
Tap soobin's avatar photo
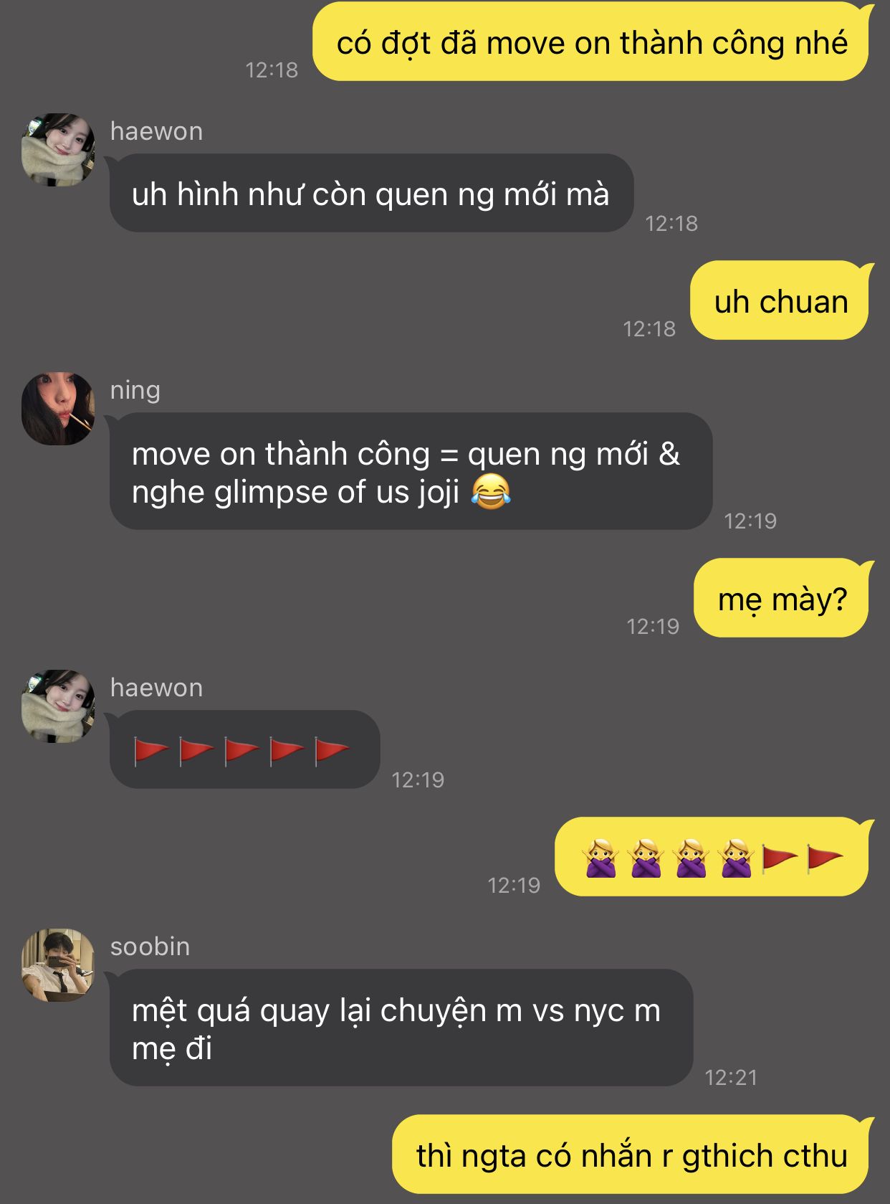58,965
